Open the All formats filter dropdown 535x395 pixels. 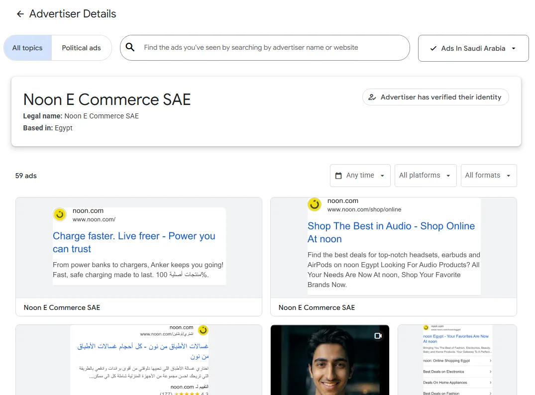pyautogui.click(x=489, y=175)
